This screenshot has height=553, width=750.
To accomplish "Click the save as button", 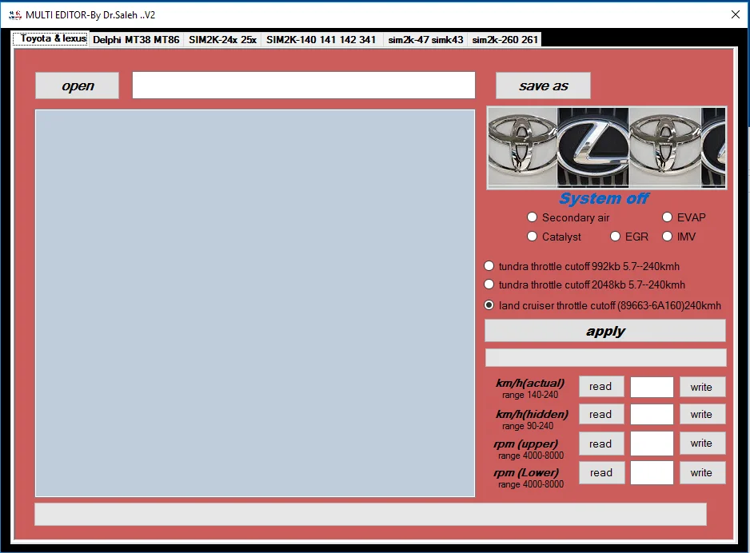I will click(x=543, y=86).
